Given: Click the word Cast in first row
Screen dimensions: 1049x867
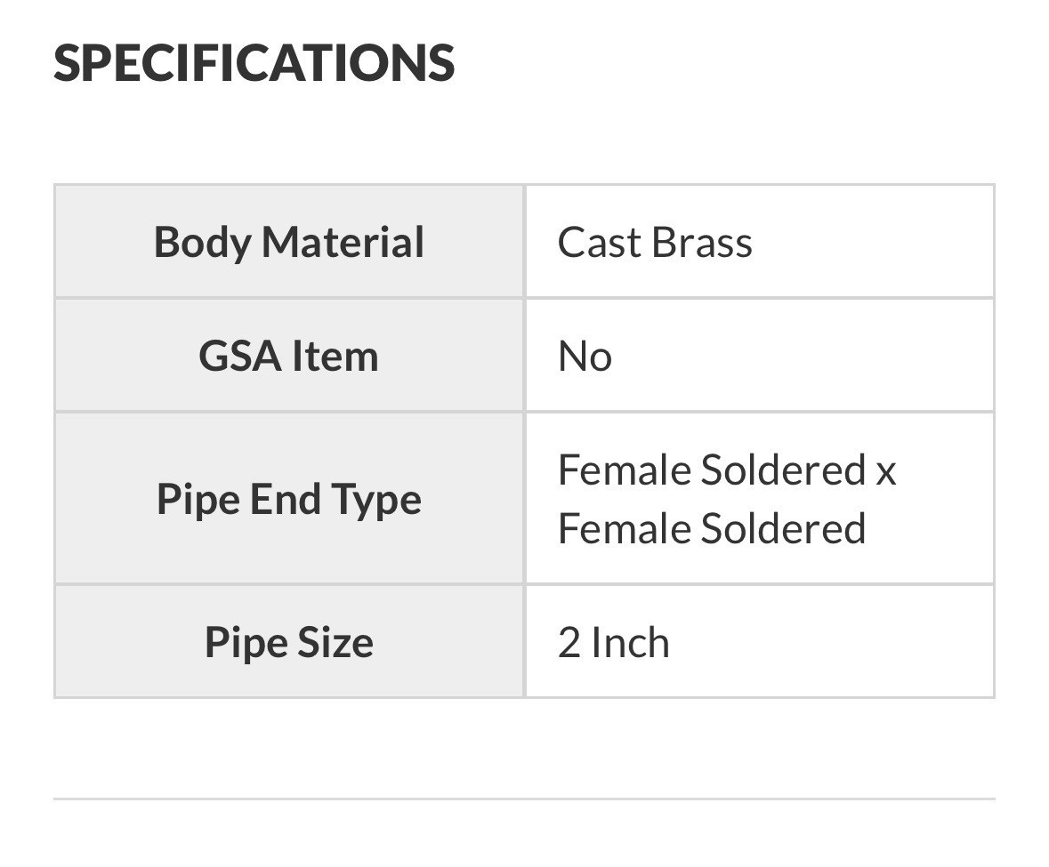Looking at the screenshot, I should click(x=600, y=242).
